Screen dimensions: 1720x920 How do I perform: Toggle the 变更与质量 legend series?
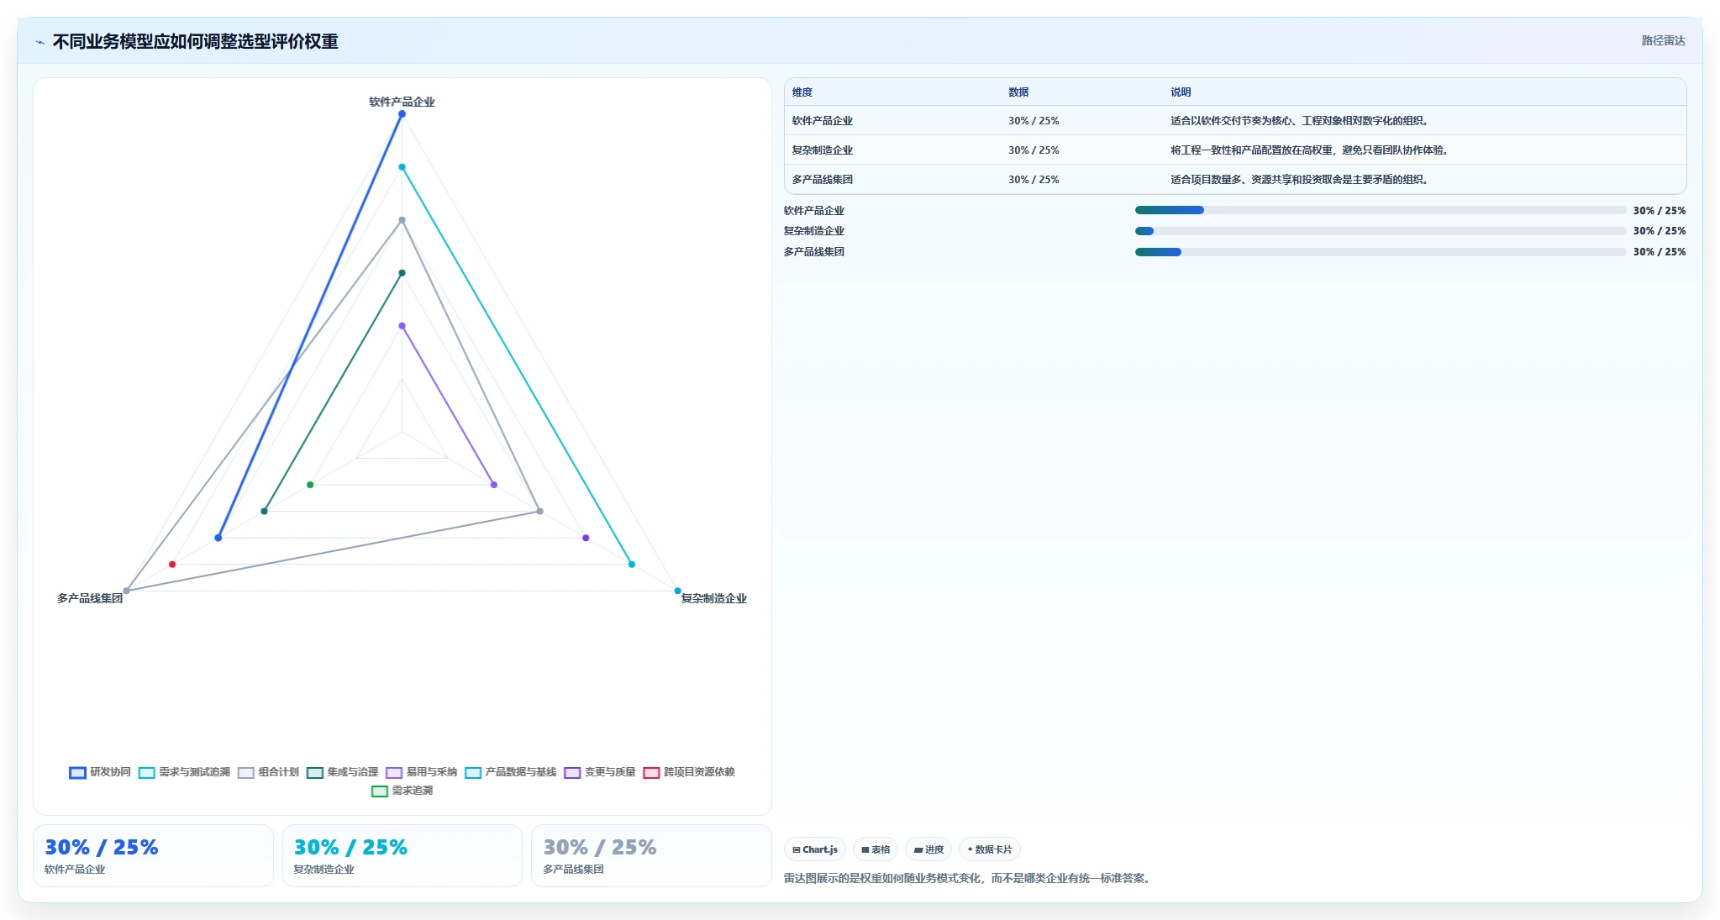pos(599,772)
